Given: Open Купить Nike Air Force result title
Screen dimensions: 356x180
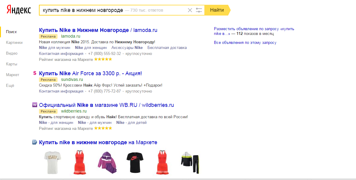Looking at the screenshot, I should point(90,73).
